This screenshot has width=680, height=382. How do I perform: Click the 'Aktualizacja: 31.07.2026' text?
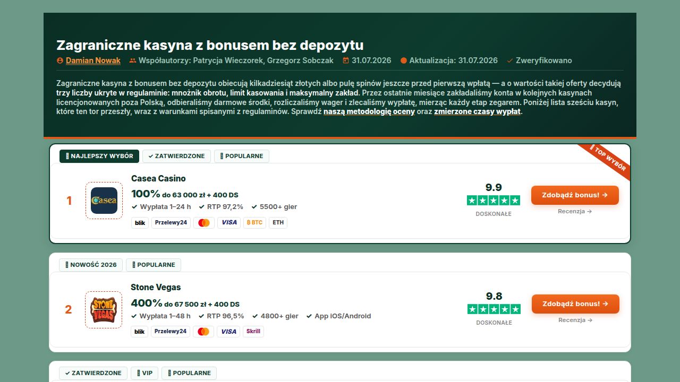[x=453, y=60]
